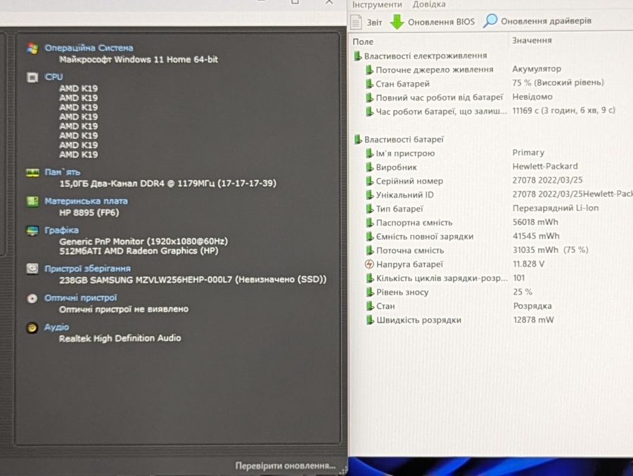Click the icon beside Швидкість розрядки
Screen dimensions: 633x476
click(x=369, y=320)
